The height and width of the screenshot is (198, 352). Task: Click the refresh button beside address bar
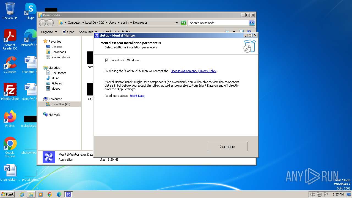tap(183, 23)
